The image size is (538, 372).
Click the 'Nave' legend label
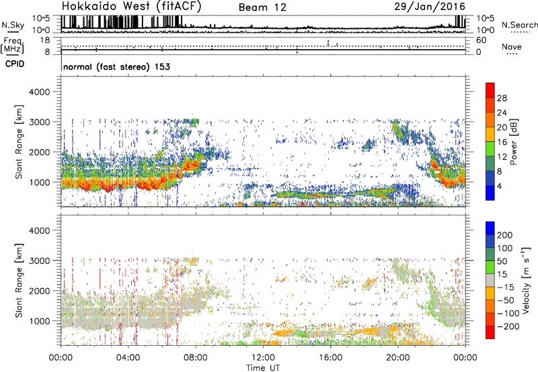tap(512, 47)
